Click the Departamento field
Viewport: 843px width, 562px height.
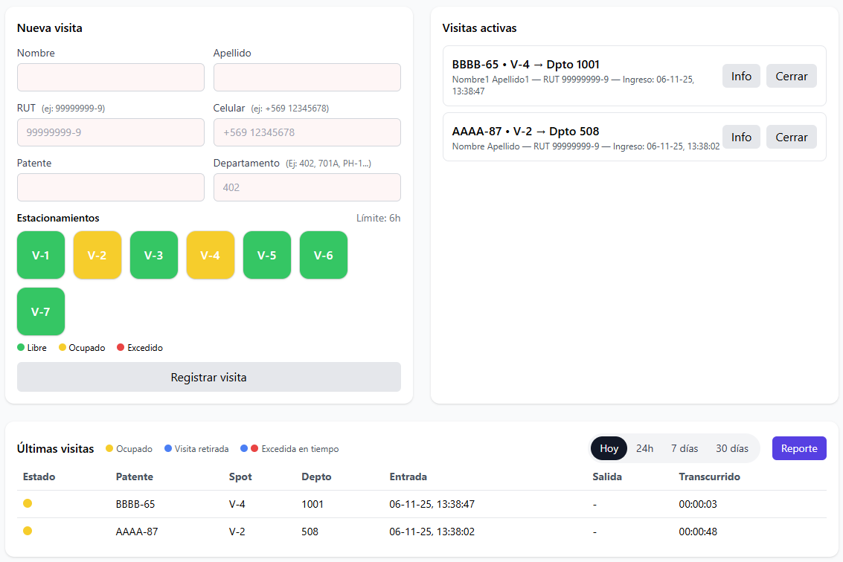[307, 187]
